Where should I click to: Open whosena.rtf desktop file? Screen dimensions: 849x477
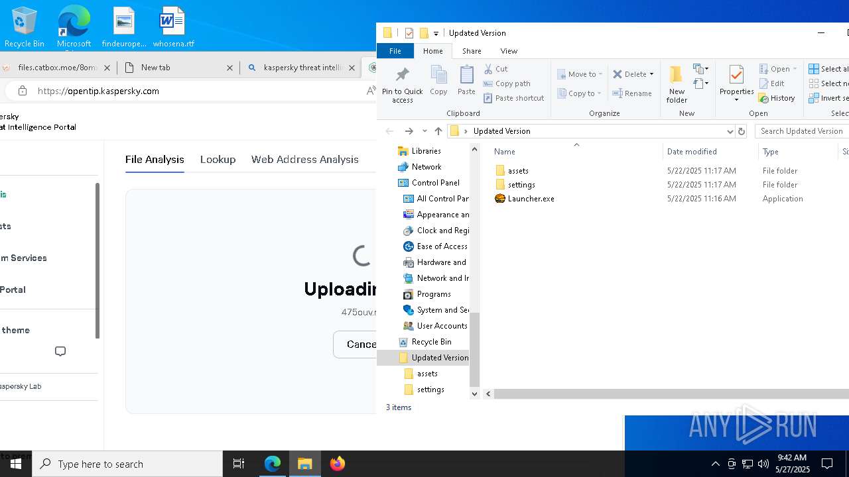(x=173, y=28)
